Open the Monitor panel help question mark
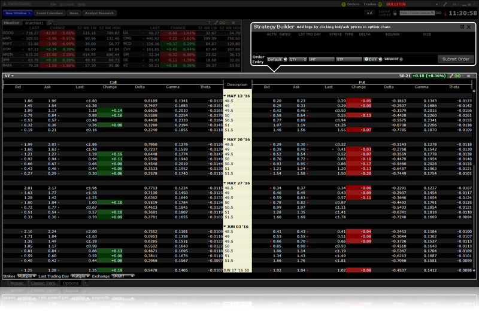Screen dimensions: 479x311 209,23
